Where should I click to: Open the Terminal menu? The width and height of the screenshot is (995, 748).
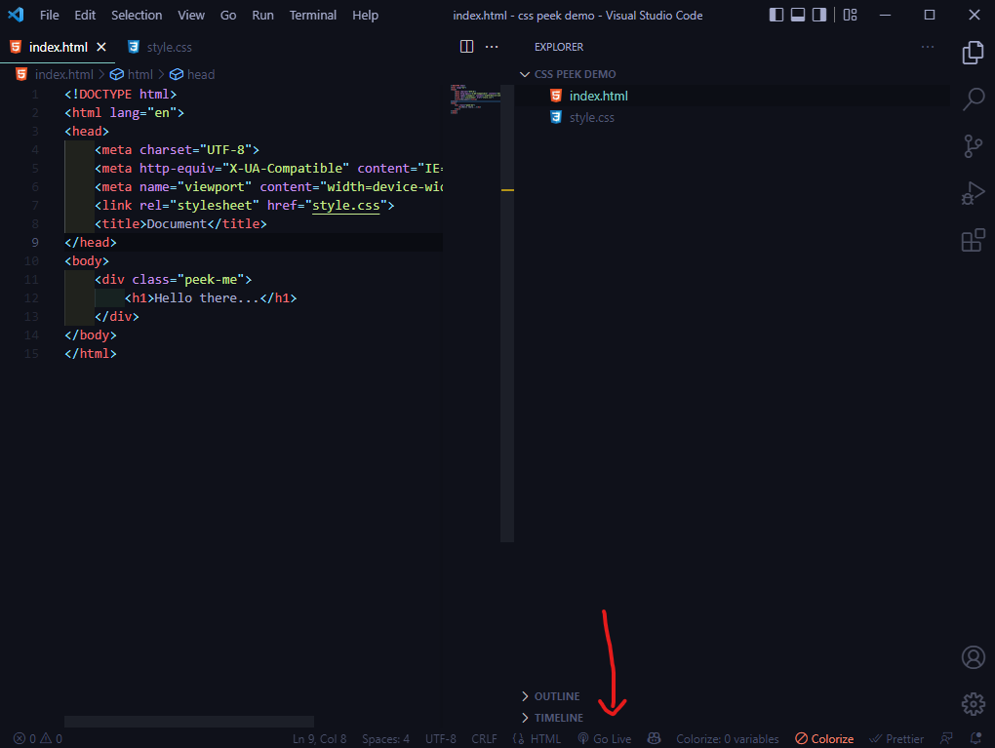[x=312, y=16]
